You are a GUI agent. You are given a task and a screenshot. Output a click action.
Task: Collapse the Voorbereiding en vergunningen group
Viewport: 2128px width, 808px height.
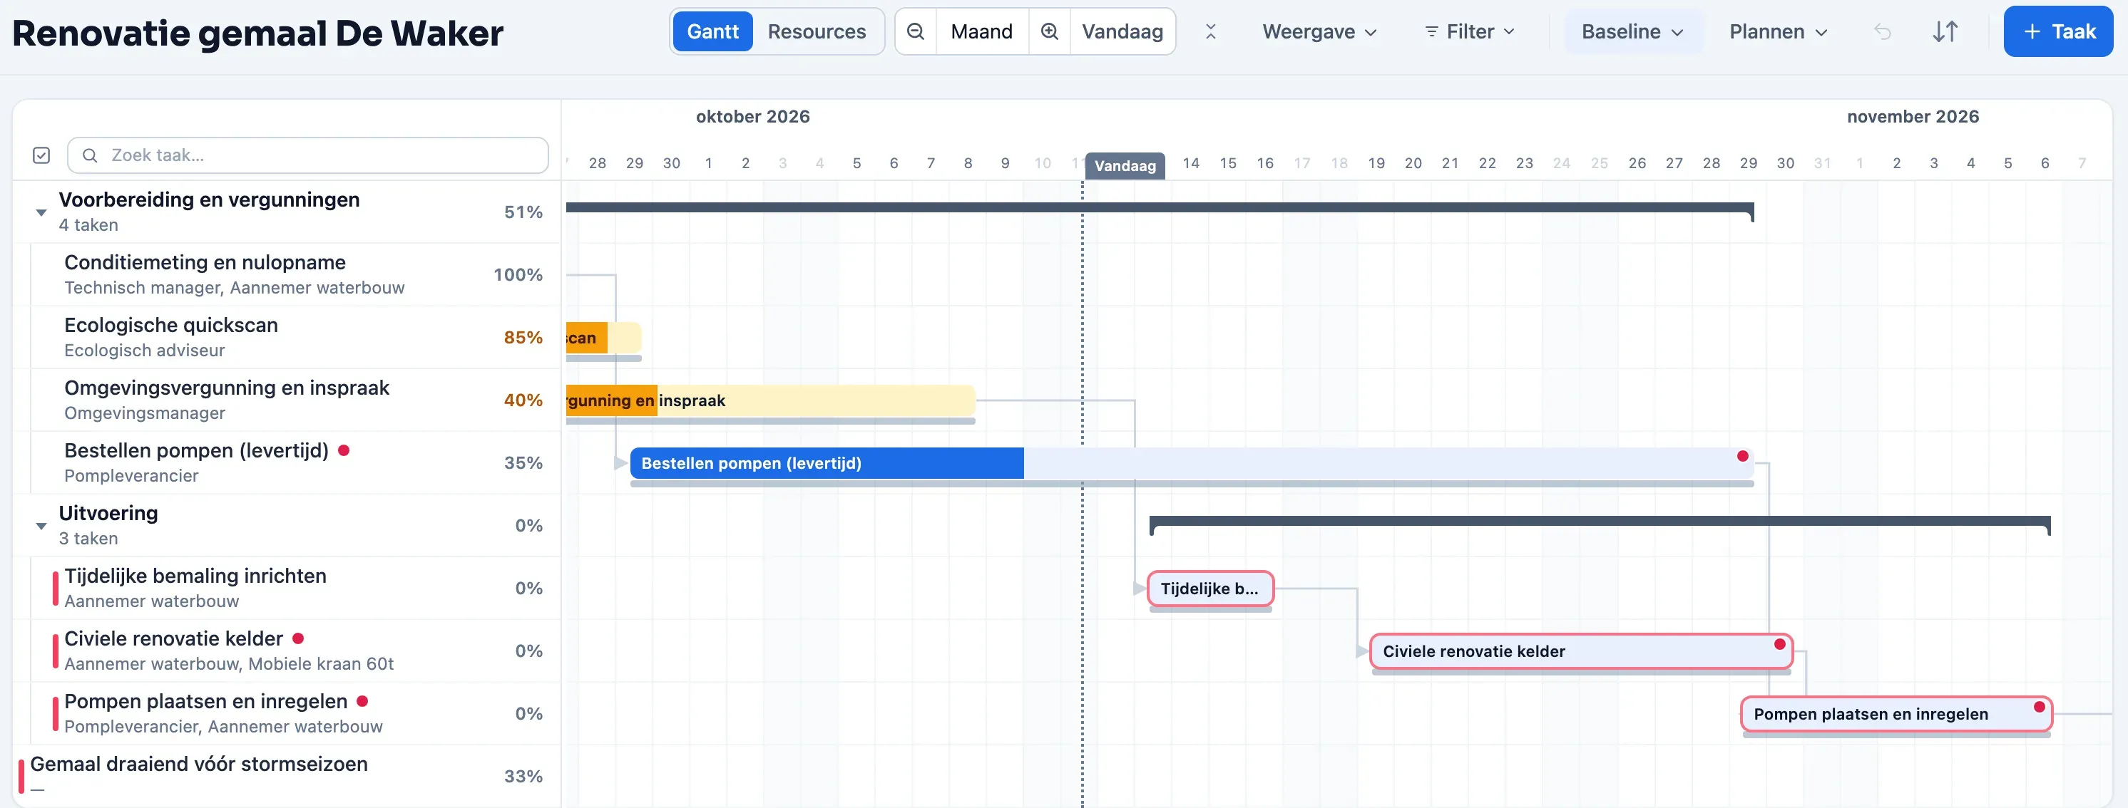[x=41, y=212]
